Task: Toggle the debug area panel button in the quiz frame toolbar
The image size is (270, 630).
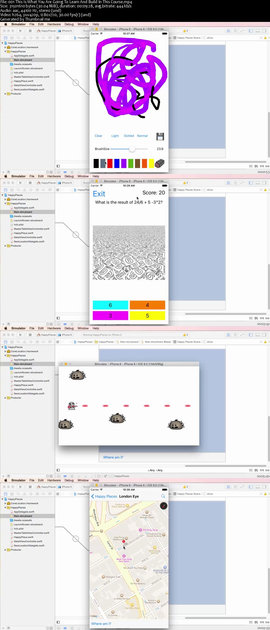Action: tap(258, 183)
